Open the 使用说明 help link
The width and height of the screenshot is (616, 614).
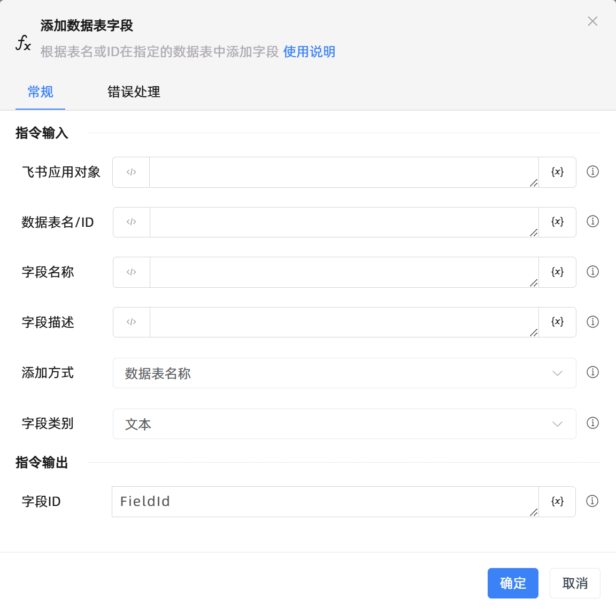pos(309,51)
